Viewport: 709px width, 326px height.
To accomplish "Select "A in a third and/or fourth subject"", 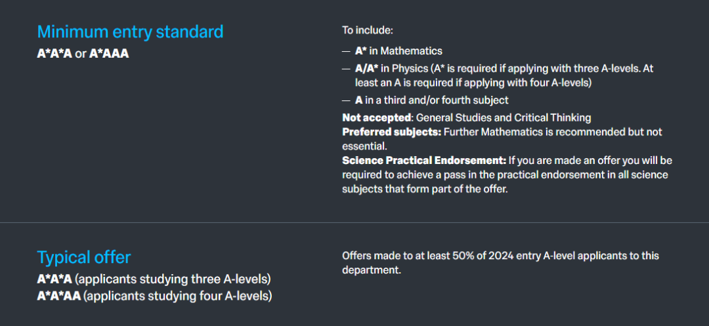I will point(431,100).
